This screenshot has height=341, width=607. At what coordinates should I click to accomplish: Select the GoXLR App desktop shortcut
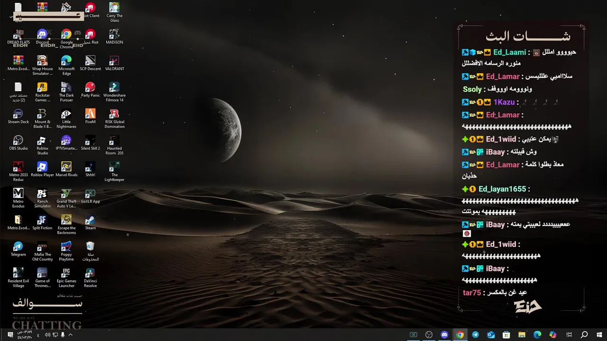90,196
